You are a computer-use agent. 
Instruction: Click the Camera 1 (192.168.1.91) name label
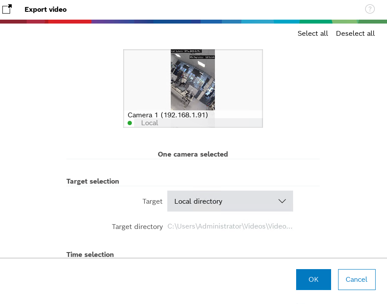(x=168, y=115)
